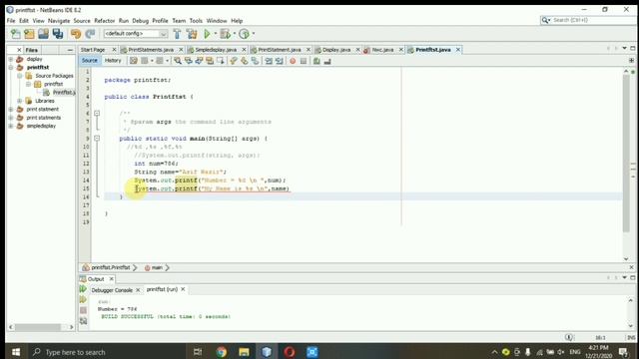Viewport: 639px width, 359px height.
Task: Collapse the Javadoc comment code fold
Action: (x=97, y=113)
